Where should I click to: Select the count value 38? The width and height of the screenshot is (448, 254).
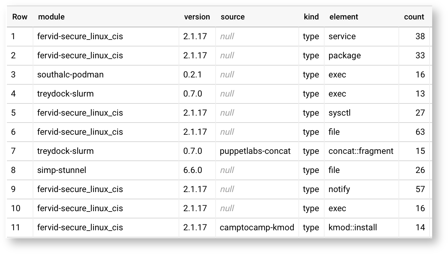420,36
